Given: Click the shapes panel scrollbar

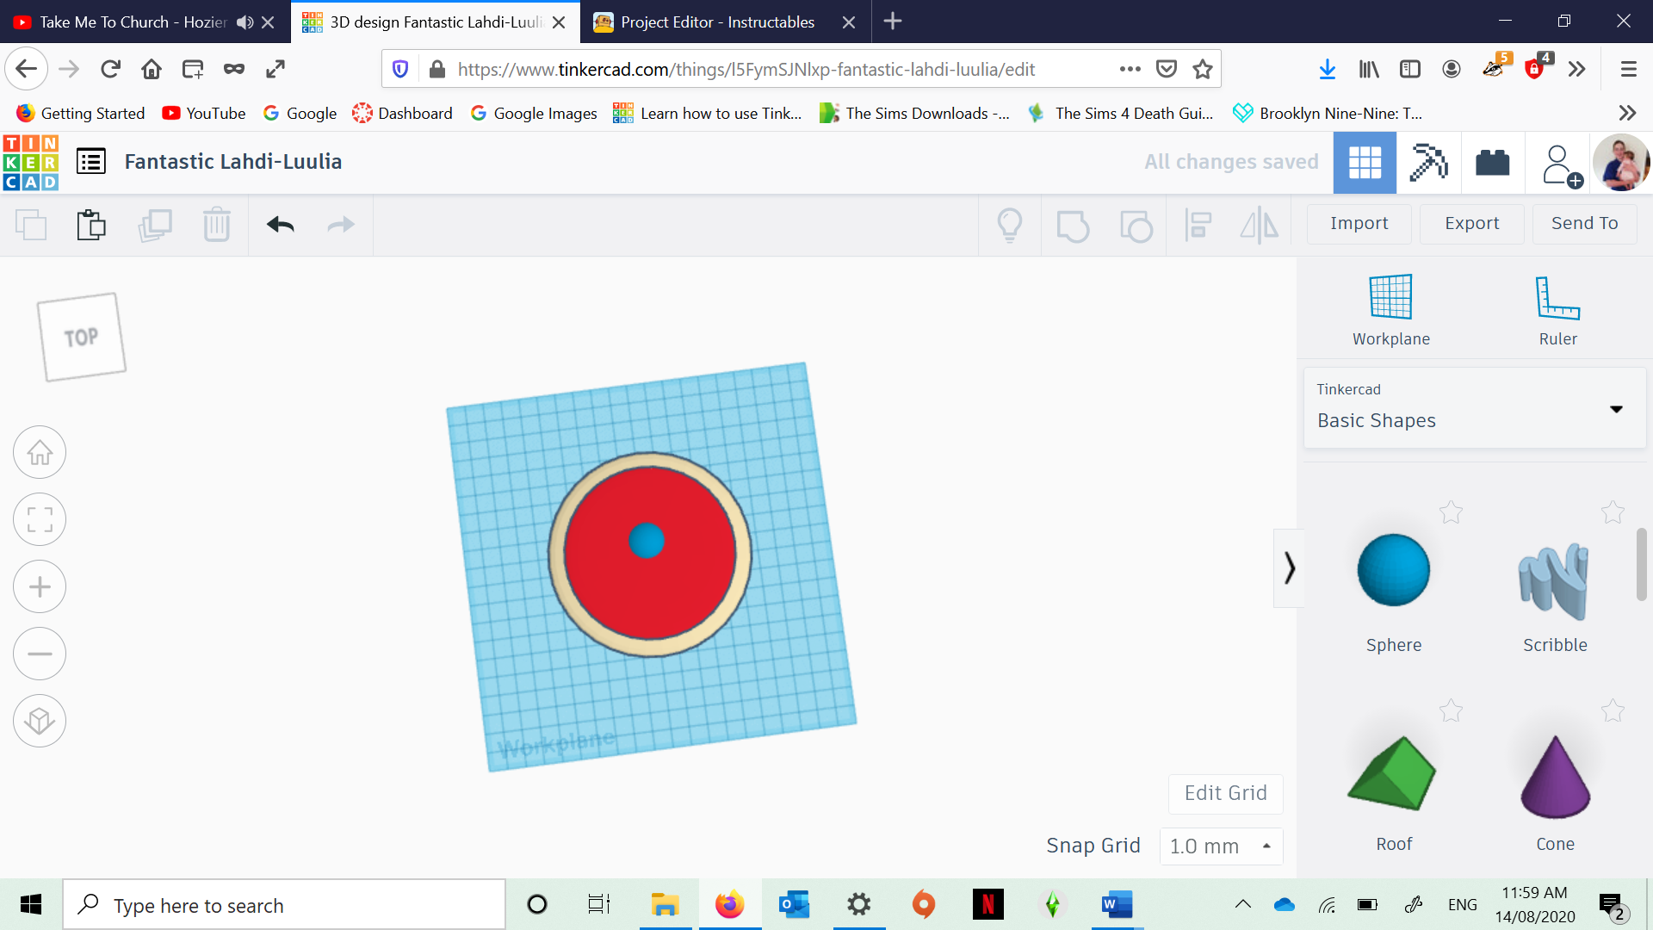Looking at the screenshot, I should point(1642,564).
